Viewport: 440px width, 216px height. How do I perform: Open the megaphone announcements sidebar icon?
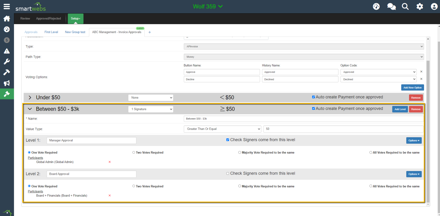pyautogui.click(x=7, y=83)
